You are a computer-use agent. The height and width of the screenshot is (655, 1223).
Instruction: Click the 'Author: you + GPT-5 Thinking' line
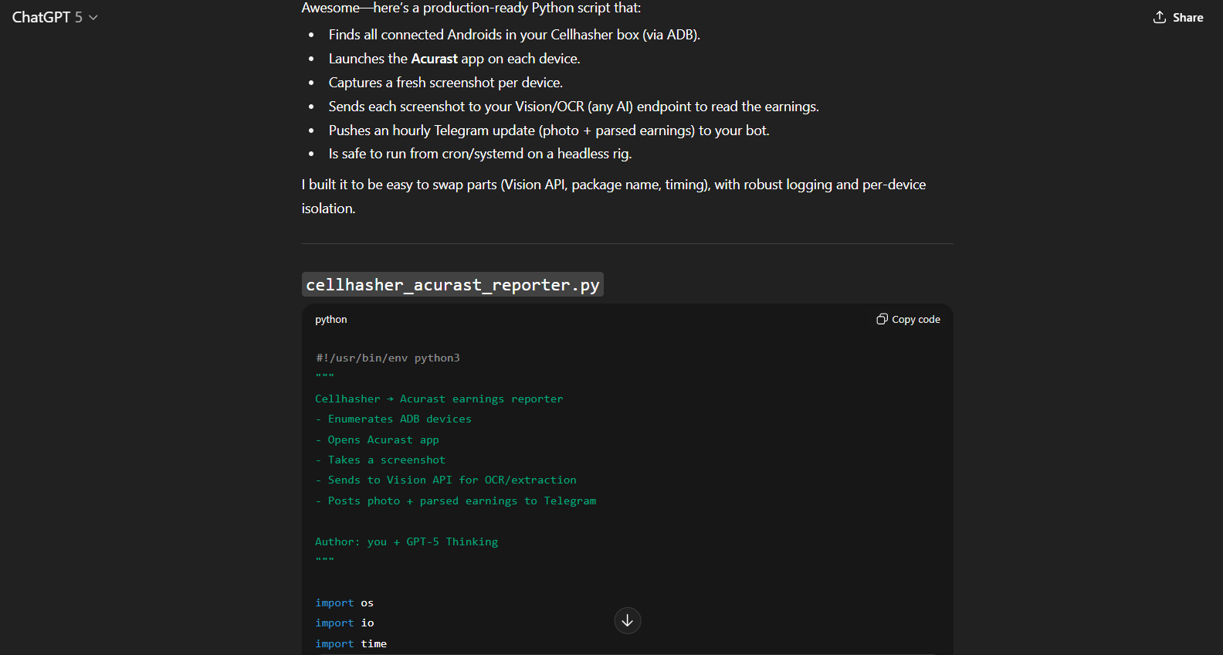click(x=406, y=541)
